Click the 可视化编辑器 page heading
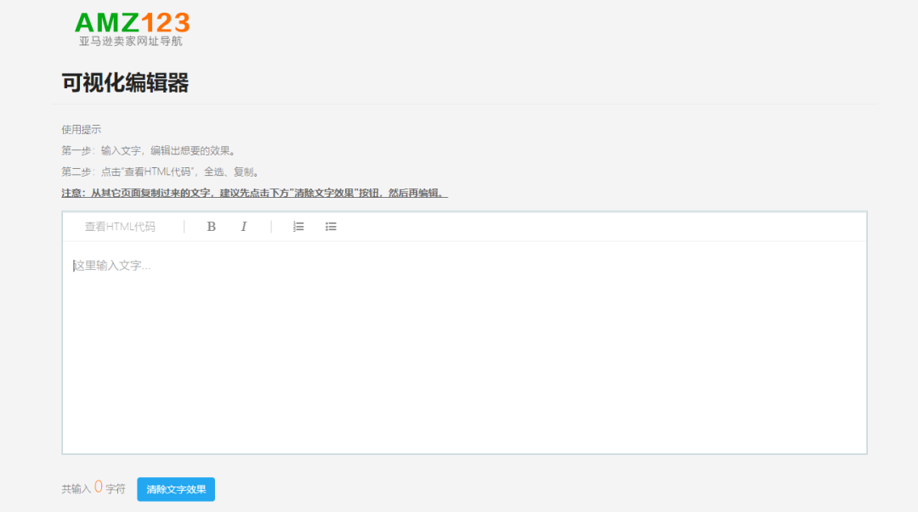Viewport: 918px width, 512px height. pos(125,83)
